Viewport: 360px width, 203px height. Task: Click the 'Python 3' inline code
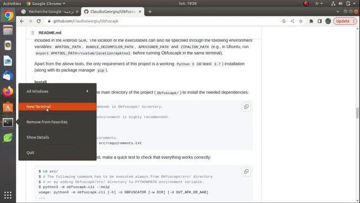(185, 64)
